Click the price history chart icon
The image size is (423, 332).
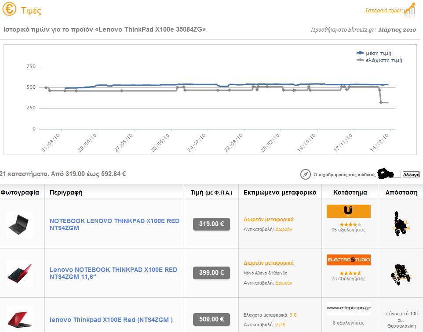click(410, 11)
